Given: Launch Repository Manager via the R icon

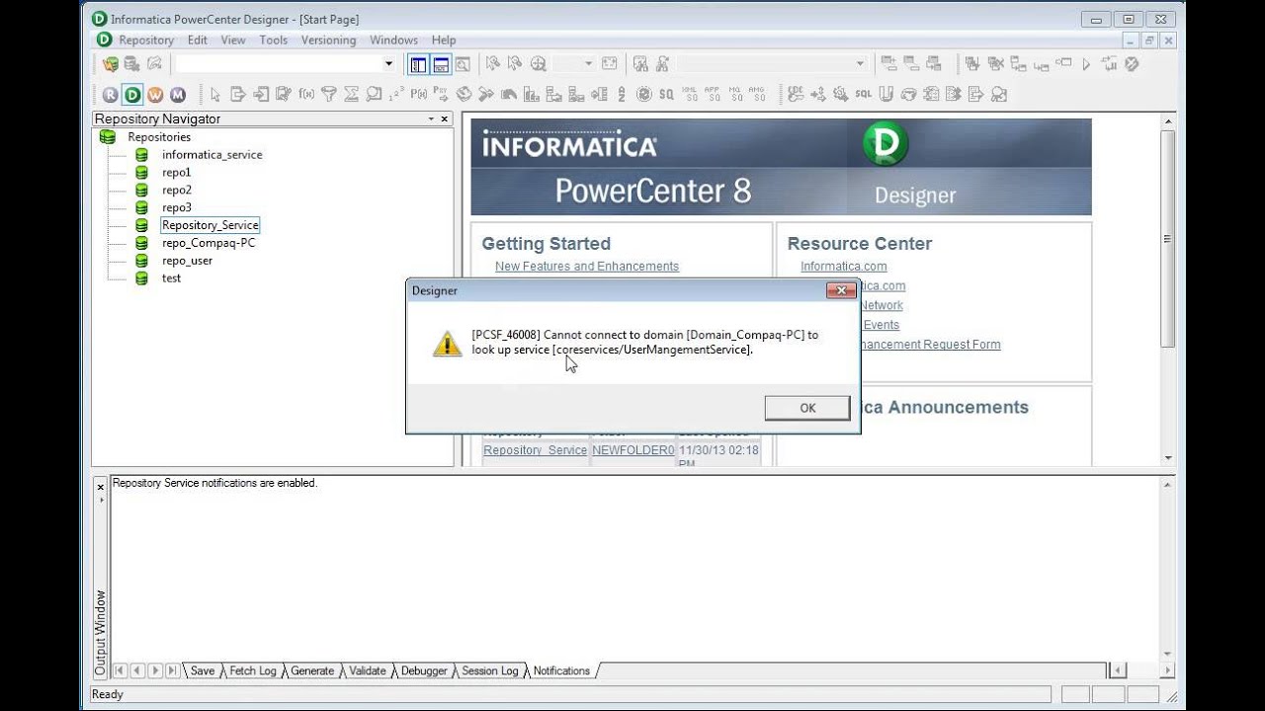Looking at the screenshot, I should tap(110, 95).
